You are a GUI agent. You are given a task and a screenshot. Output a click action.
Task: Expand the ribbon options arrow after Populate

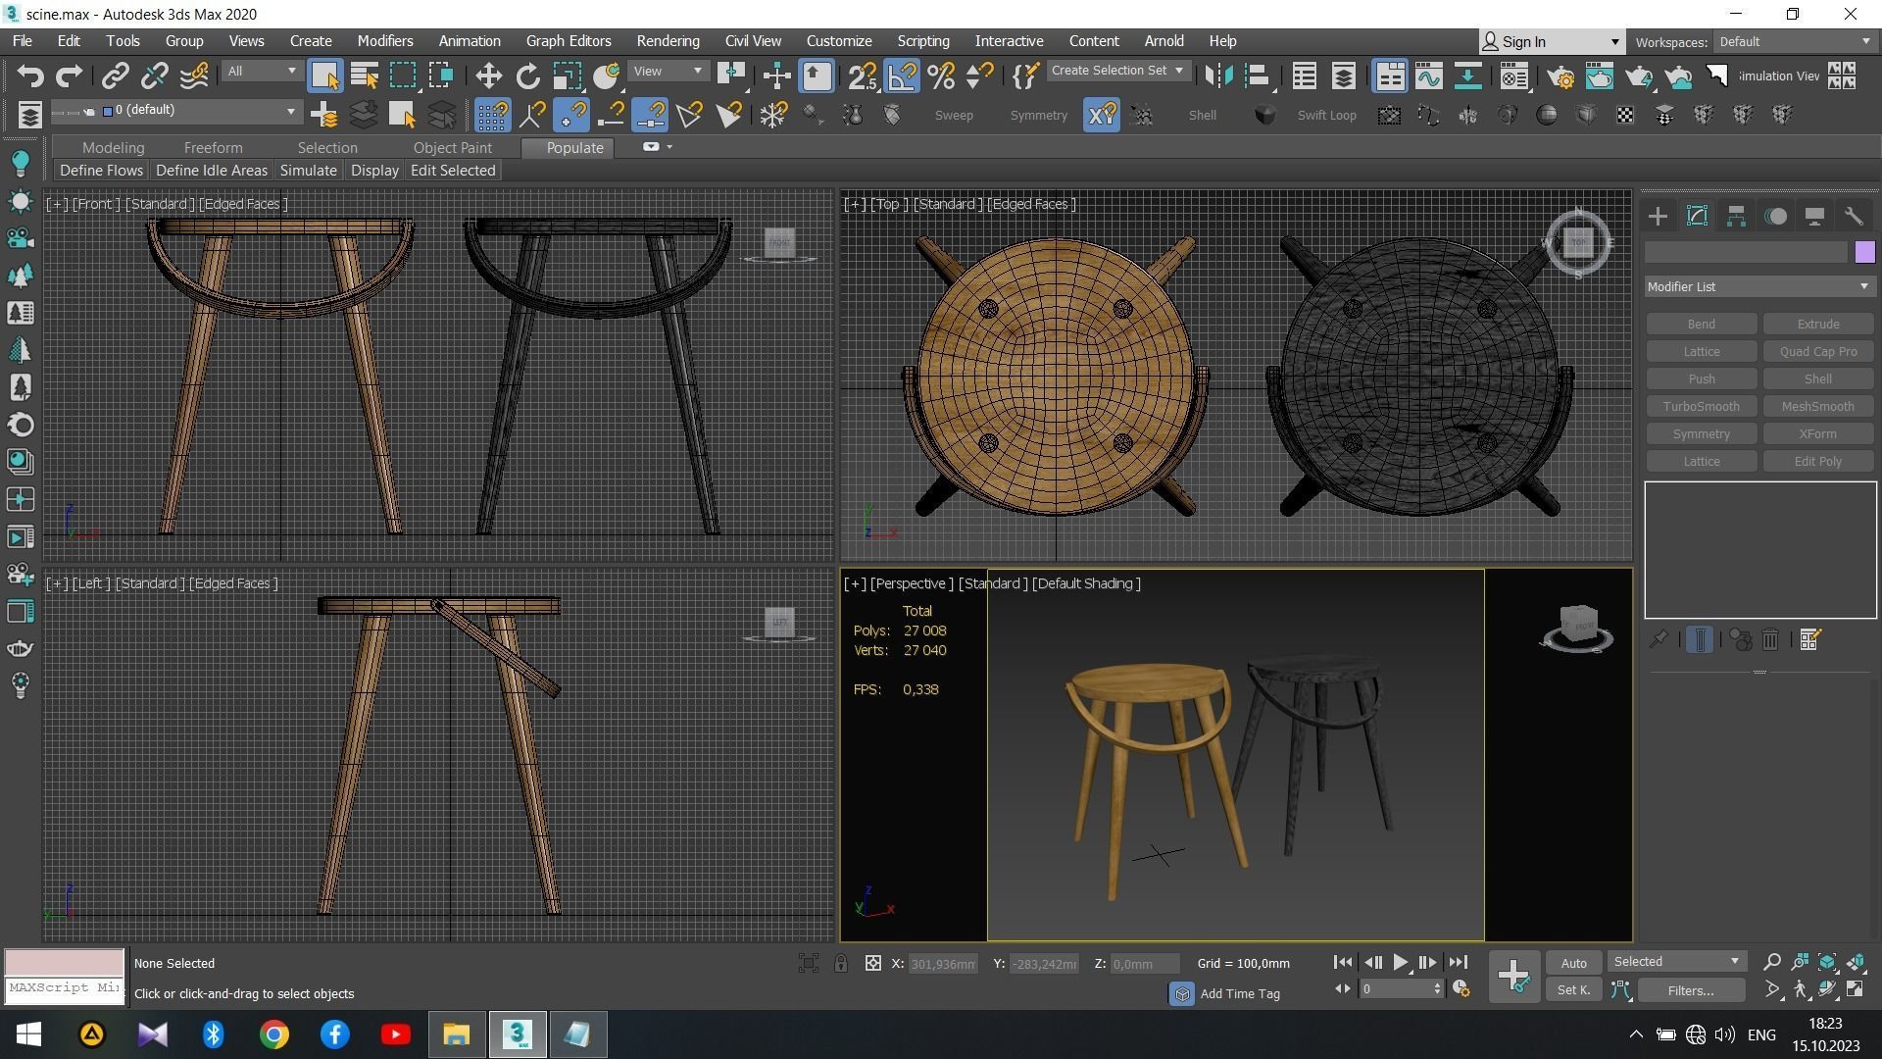(669, 147)
